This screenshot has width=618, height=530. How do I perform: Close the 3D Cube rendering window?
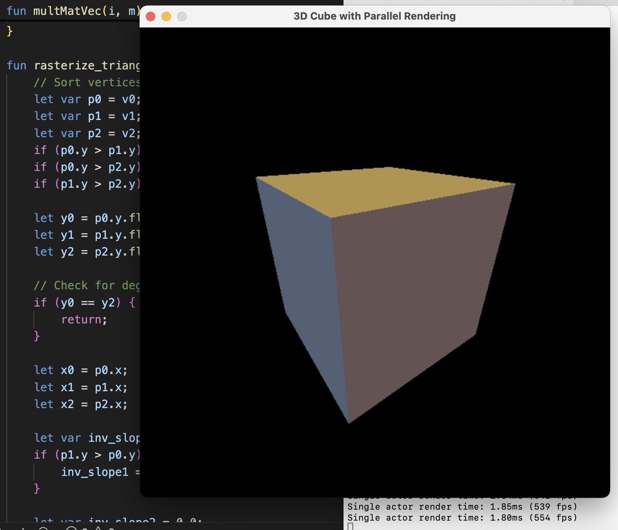coord(151,16)
